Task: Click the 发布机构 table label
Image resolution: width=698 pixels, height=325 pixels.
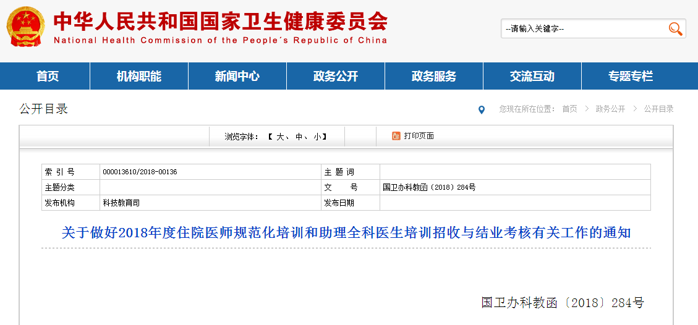Action: (59, 203)
